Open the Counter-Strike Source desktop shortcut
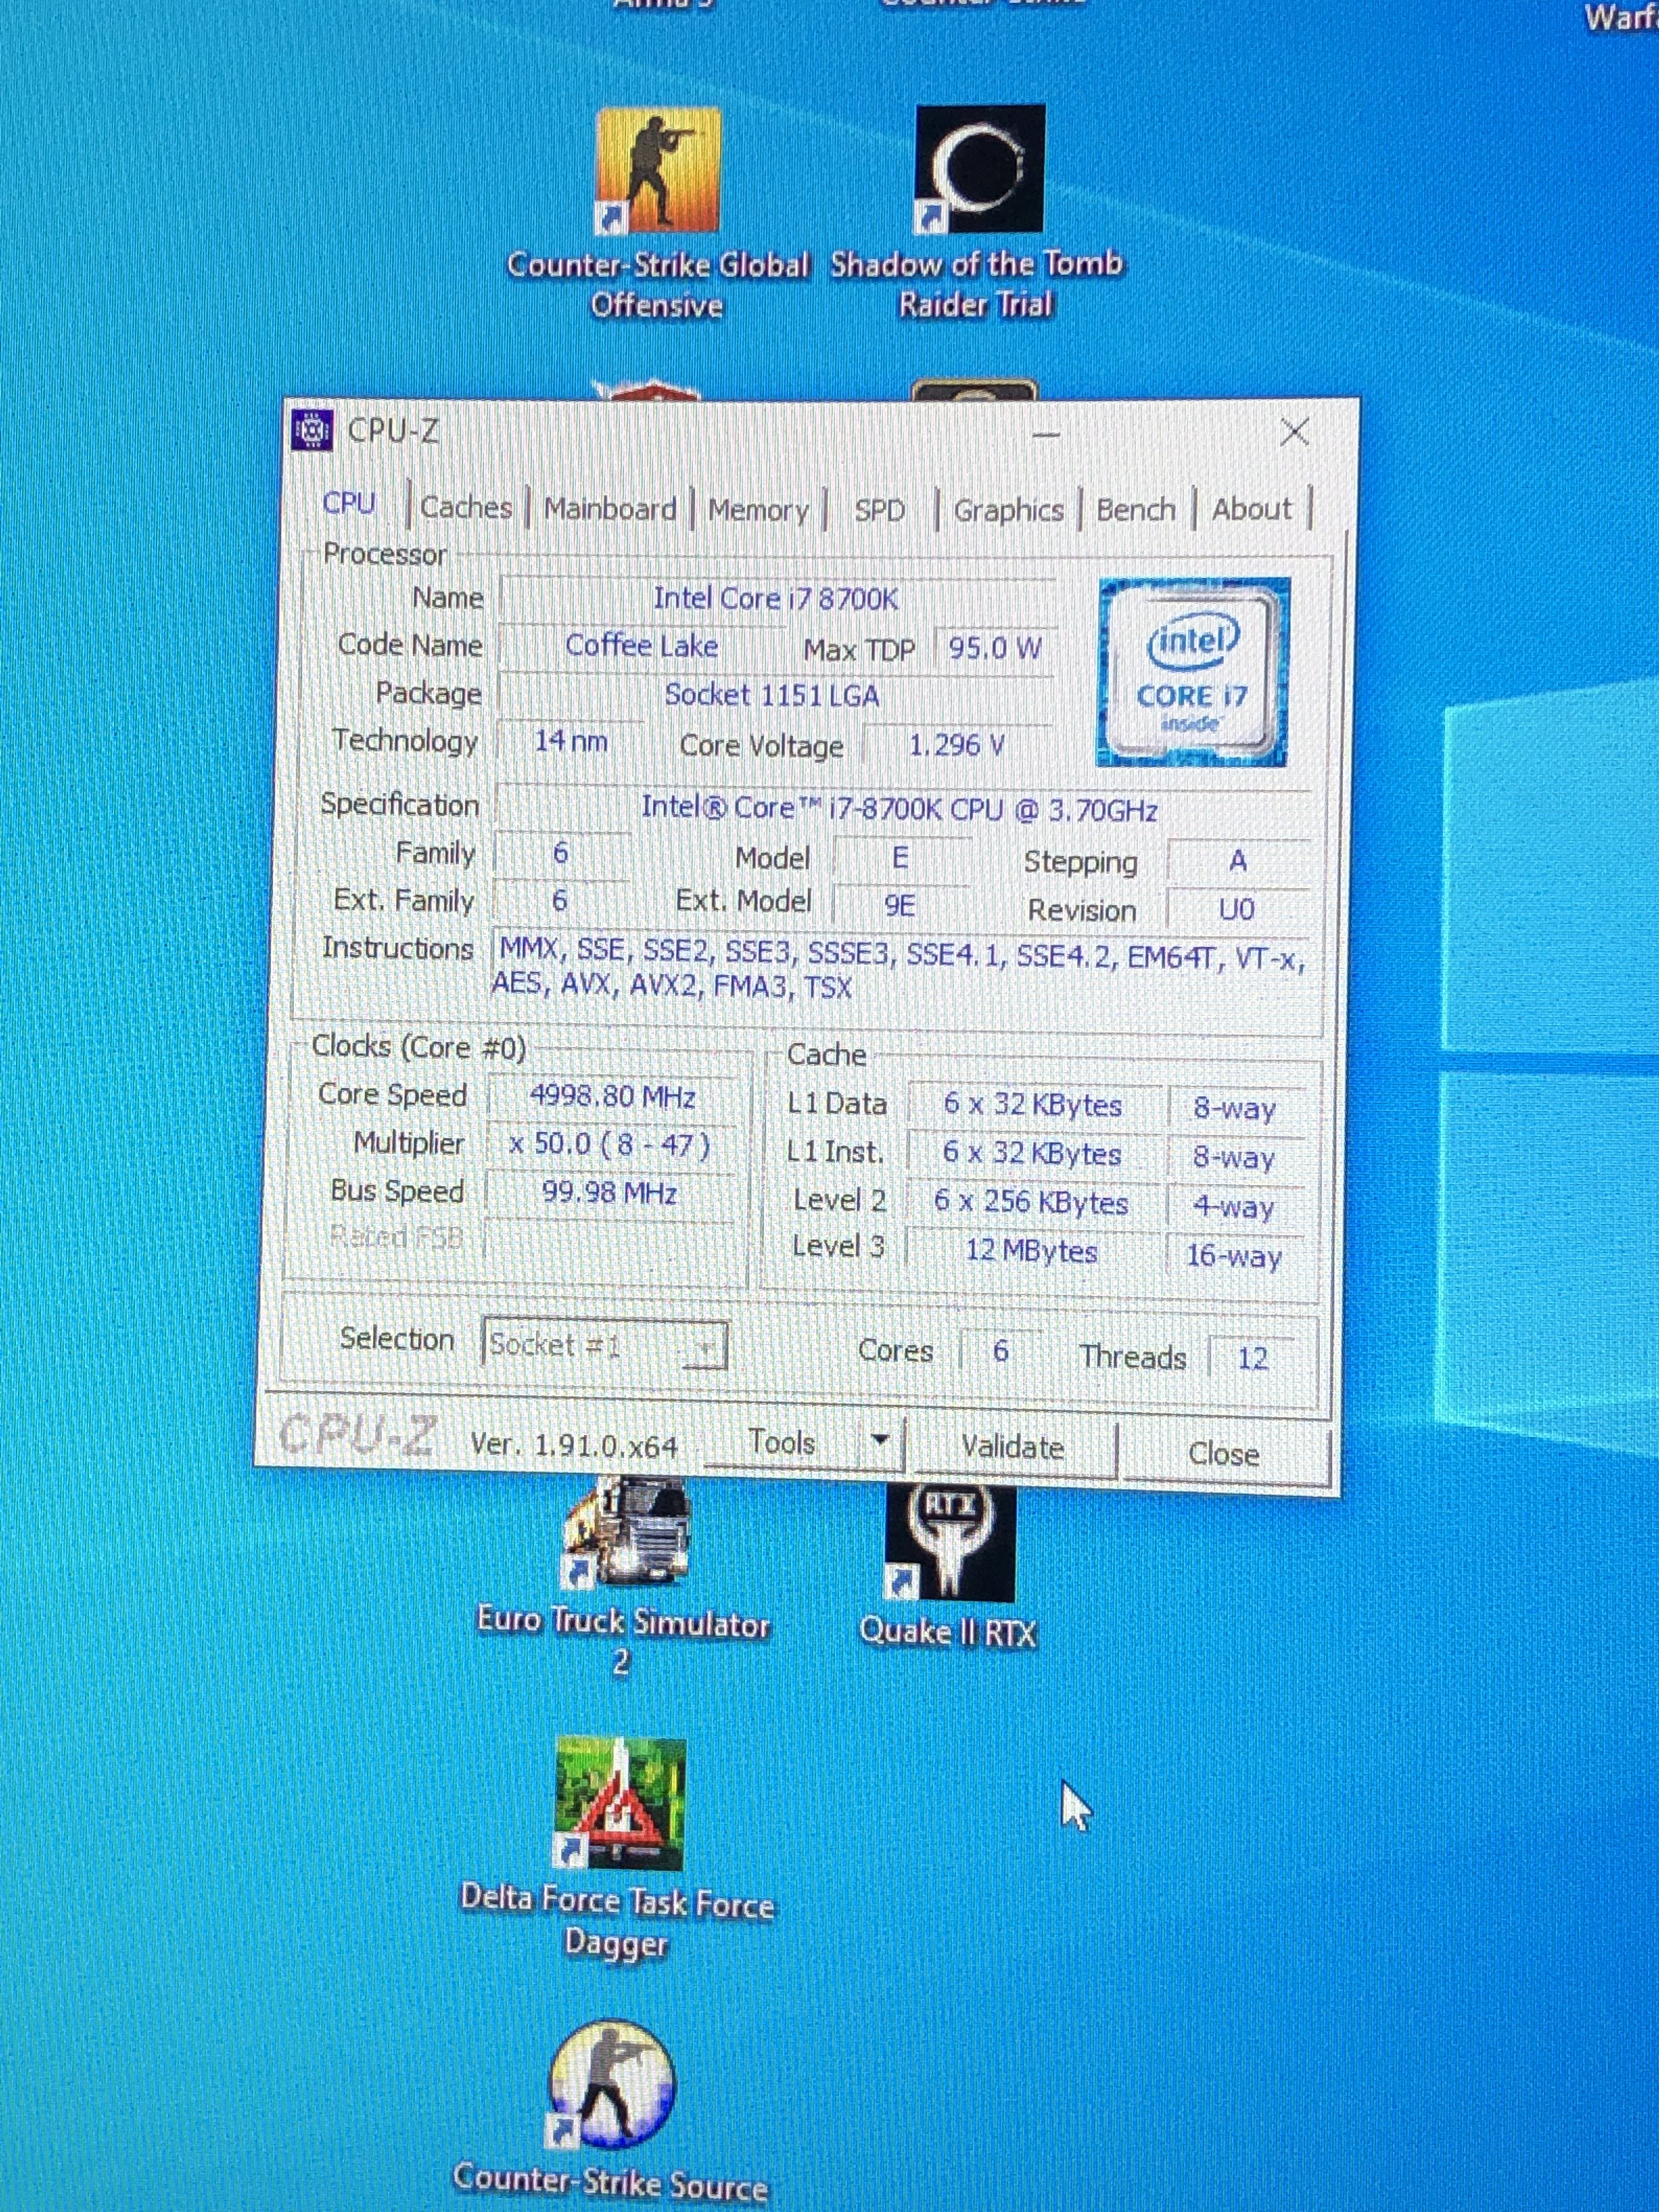This screenshot has width=1659, height=2212. click(612, 2084)
